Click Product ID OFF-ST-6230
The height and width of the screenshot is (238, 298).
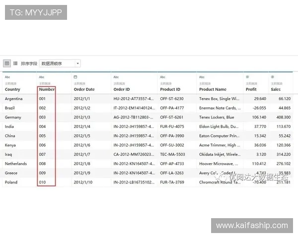tap(172, 99)
